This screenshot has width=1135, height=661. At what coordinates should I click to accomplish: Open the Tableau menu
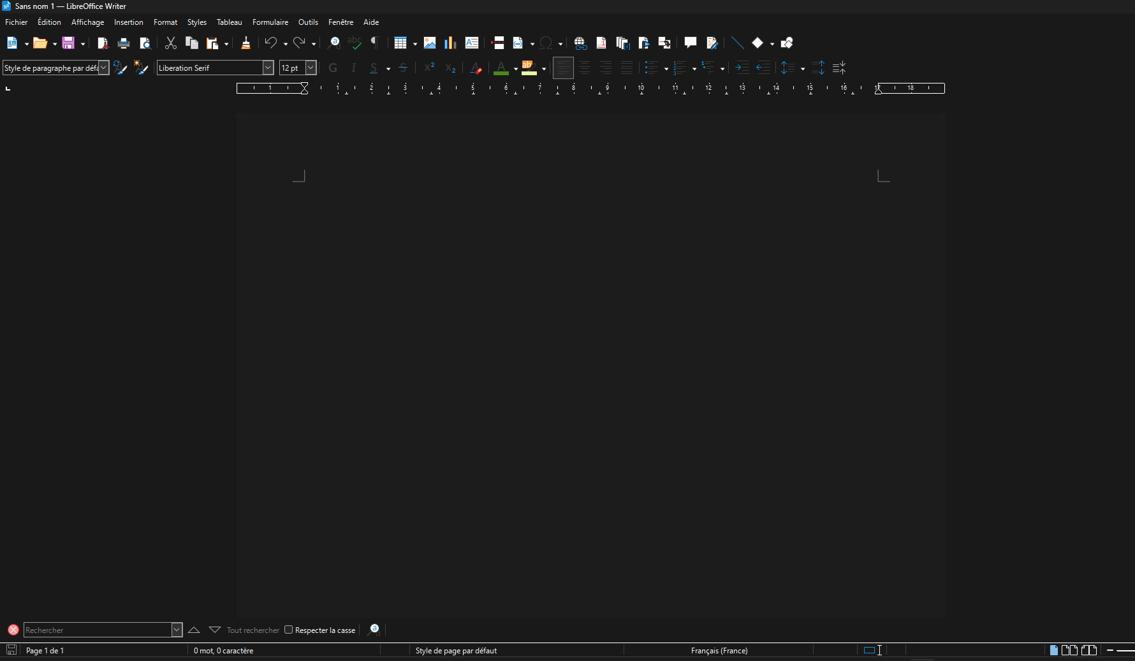pos(230,22)
